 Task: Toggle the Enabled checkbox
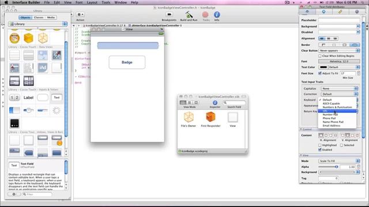tap(320, 149)
